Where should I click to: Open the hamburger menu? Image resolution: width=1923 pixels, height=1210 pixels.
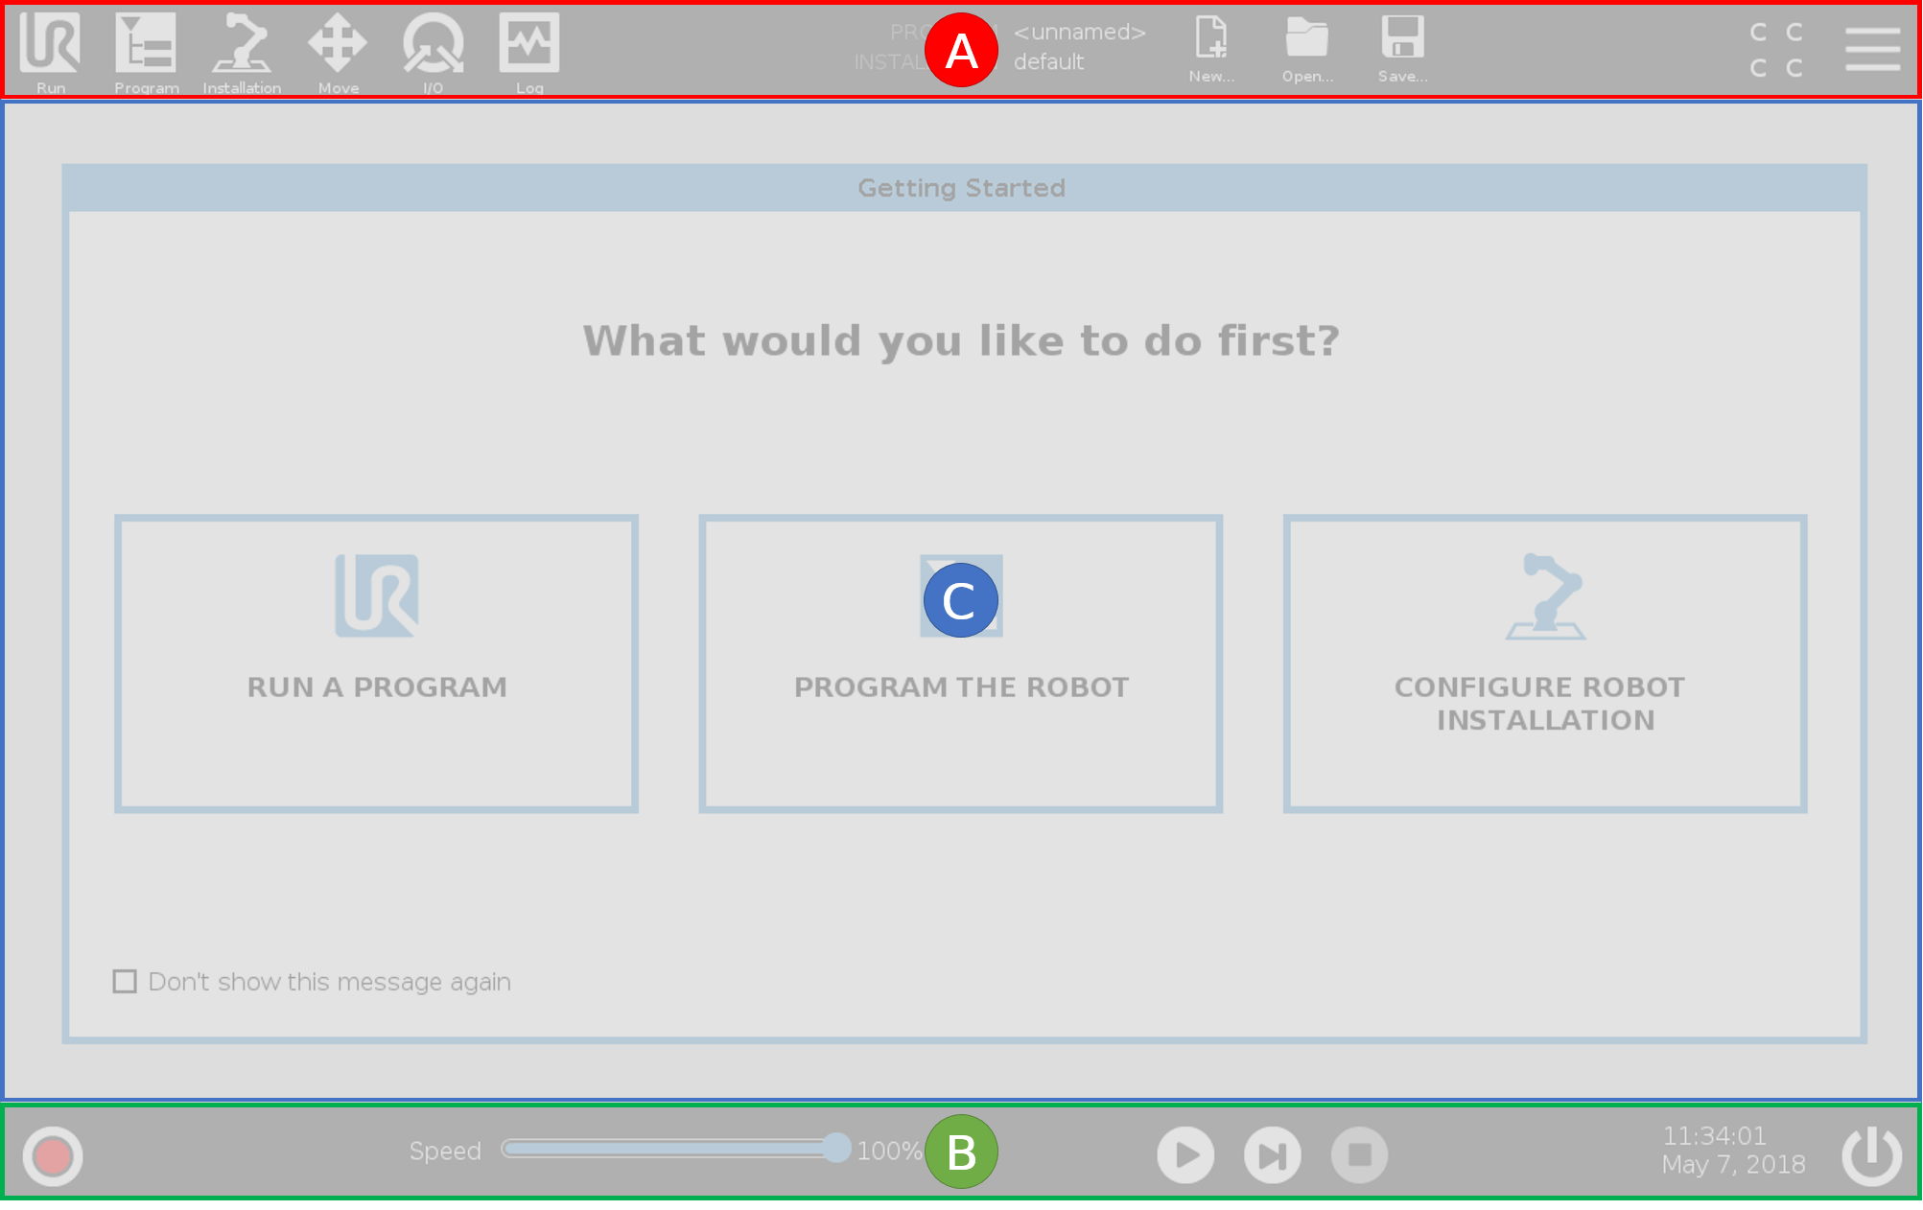1872,48
